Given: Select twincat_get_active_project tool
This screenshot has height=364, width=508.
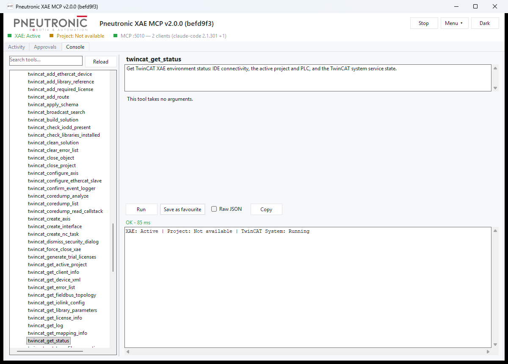Looking at the screenshot, I should pos(57,265).
